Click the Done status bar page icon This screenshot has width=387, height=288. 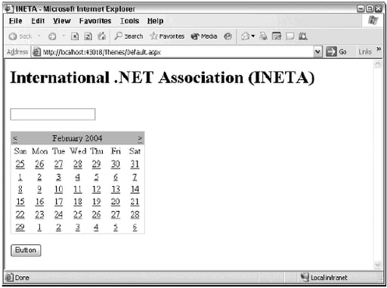pos(9,277)
